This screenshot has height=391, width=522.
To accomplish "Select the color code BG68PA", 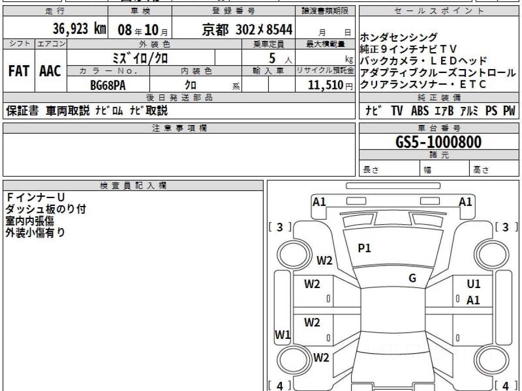I will (107, 85).
